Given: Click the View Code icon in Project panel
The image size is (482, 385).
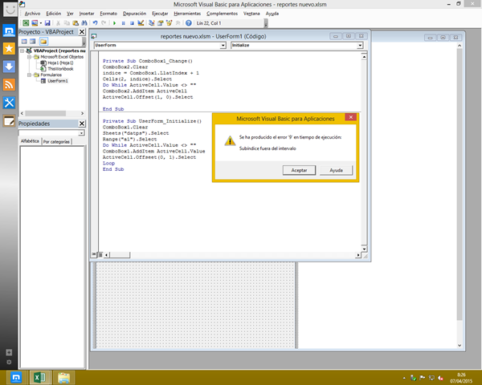Looking at the screenshot, I should [24, 41].
